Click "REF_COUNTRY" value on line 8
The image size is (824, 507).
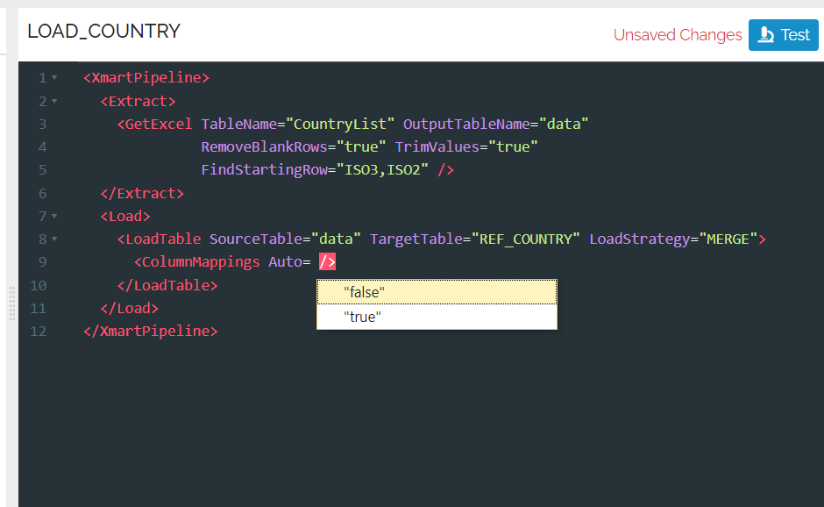525,239
